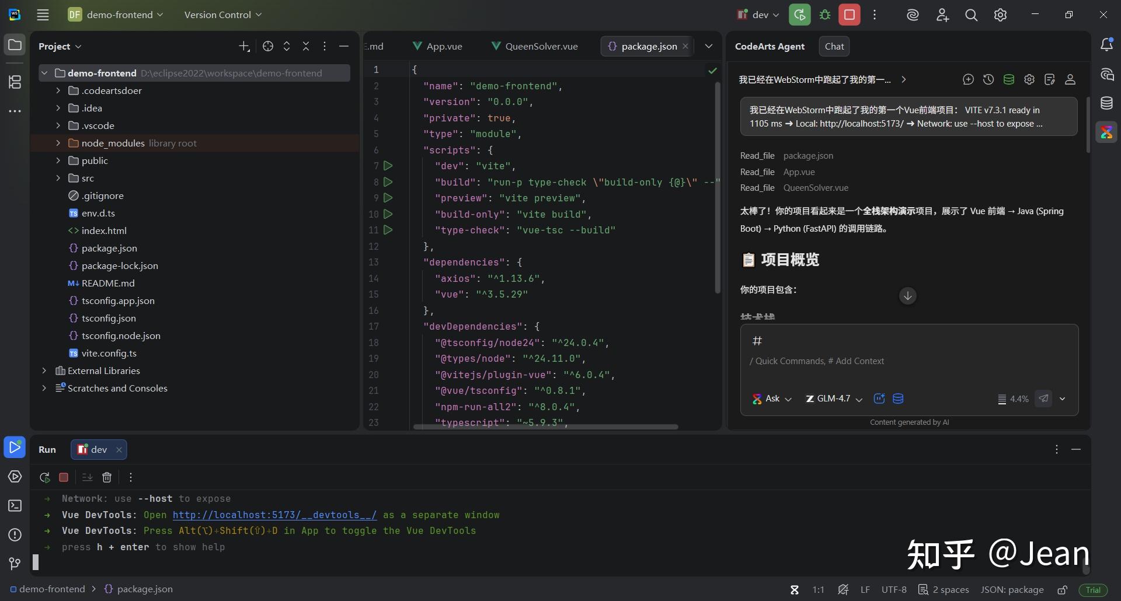The height and width of the screenshot is (601, 1121).
Task: Open the Terminal tool window
Action: [x=15, y=506]
